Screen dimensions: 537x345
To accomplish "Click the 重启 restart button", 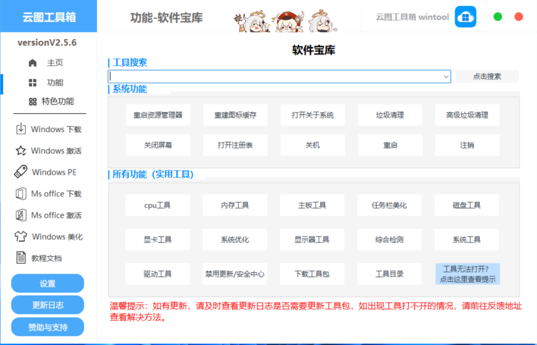I will tap(390, 145).
